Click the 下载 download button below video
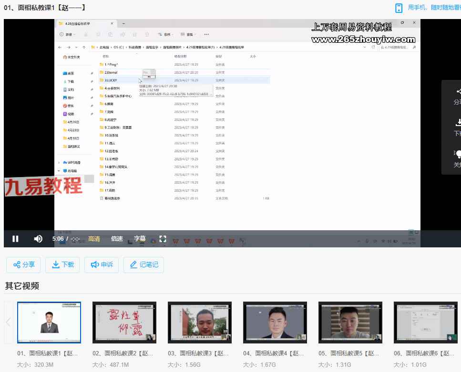The image size is (461, 372). coord(62,264)
